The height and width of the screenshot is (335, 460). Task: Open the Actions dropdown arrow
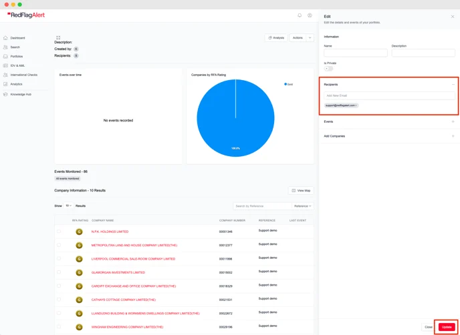pos(310,38)
